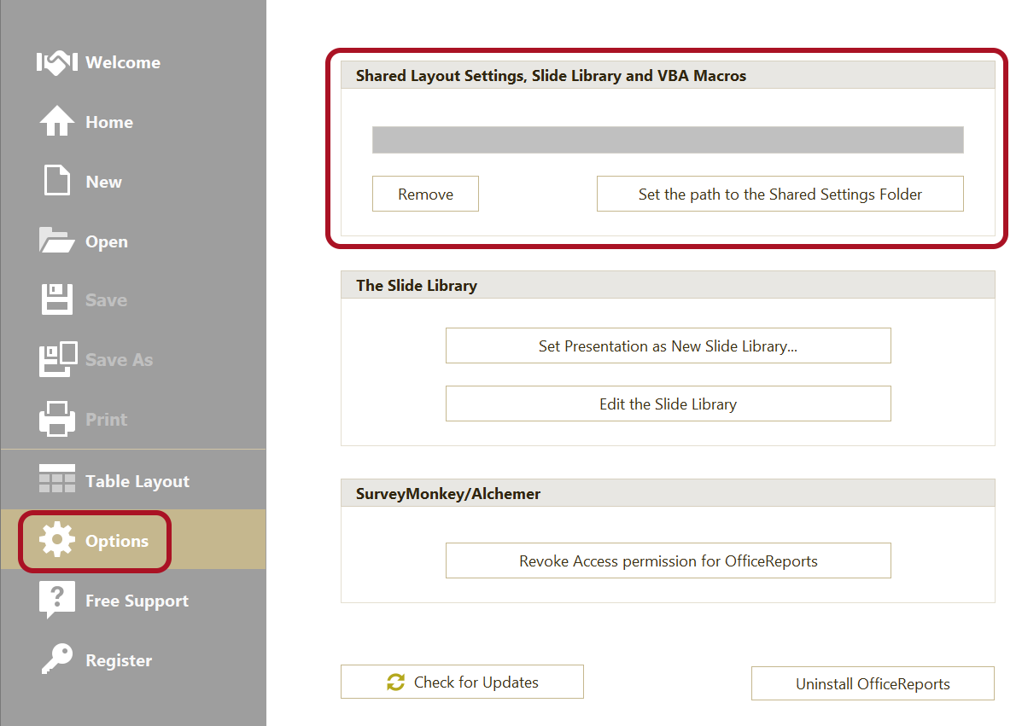This screenshot has height=726, width=1022.
Task: Select the Options gear icon
Action: pos(57,541)
